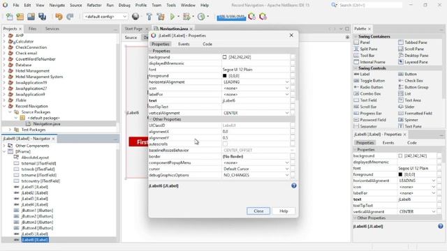Open Code tab in the properties dialog
This screenshot has height=251, width=447.
(x=207, y=44)
